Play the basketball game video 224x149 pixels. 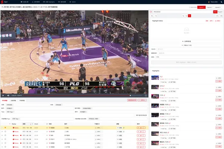3,96
